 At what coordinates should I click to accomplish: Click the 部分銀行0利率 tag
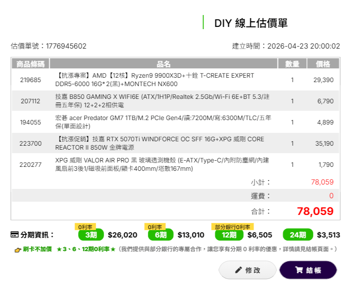click(232, 227)
